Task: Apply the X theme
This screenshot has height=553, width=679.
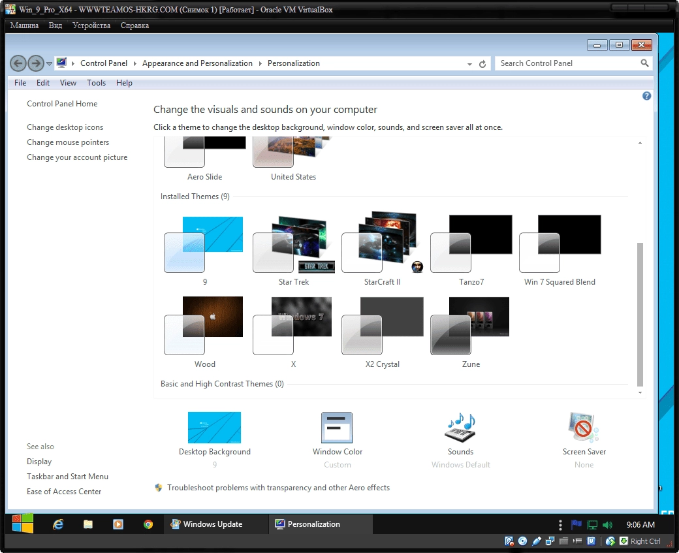Action: tap(293, 332)
